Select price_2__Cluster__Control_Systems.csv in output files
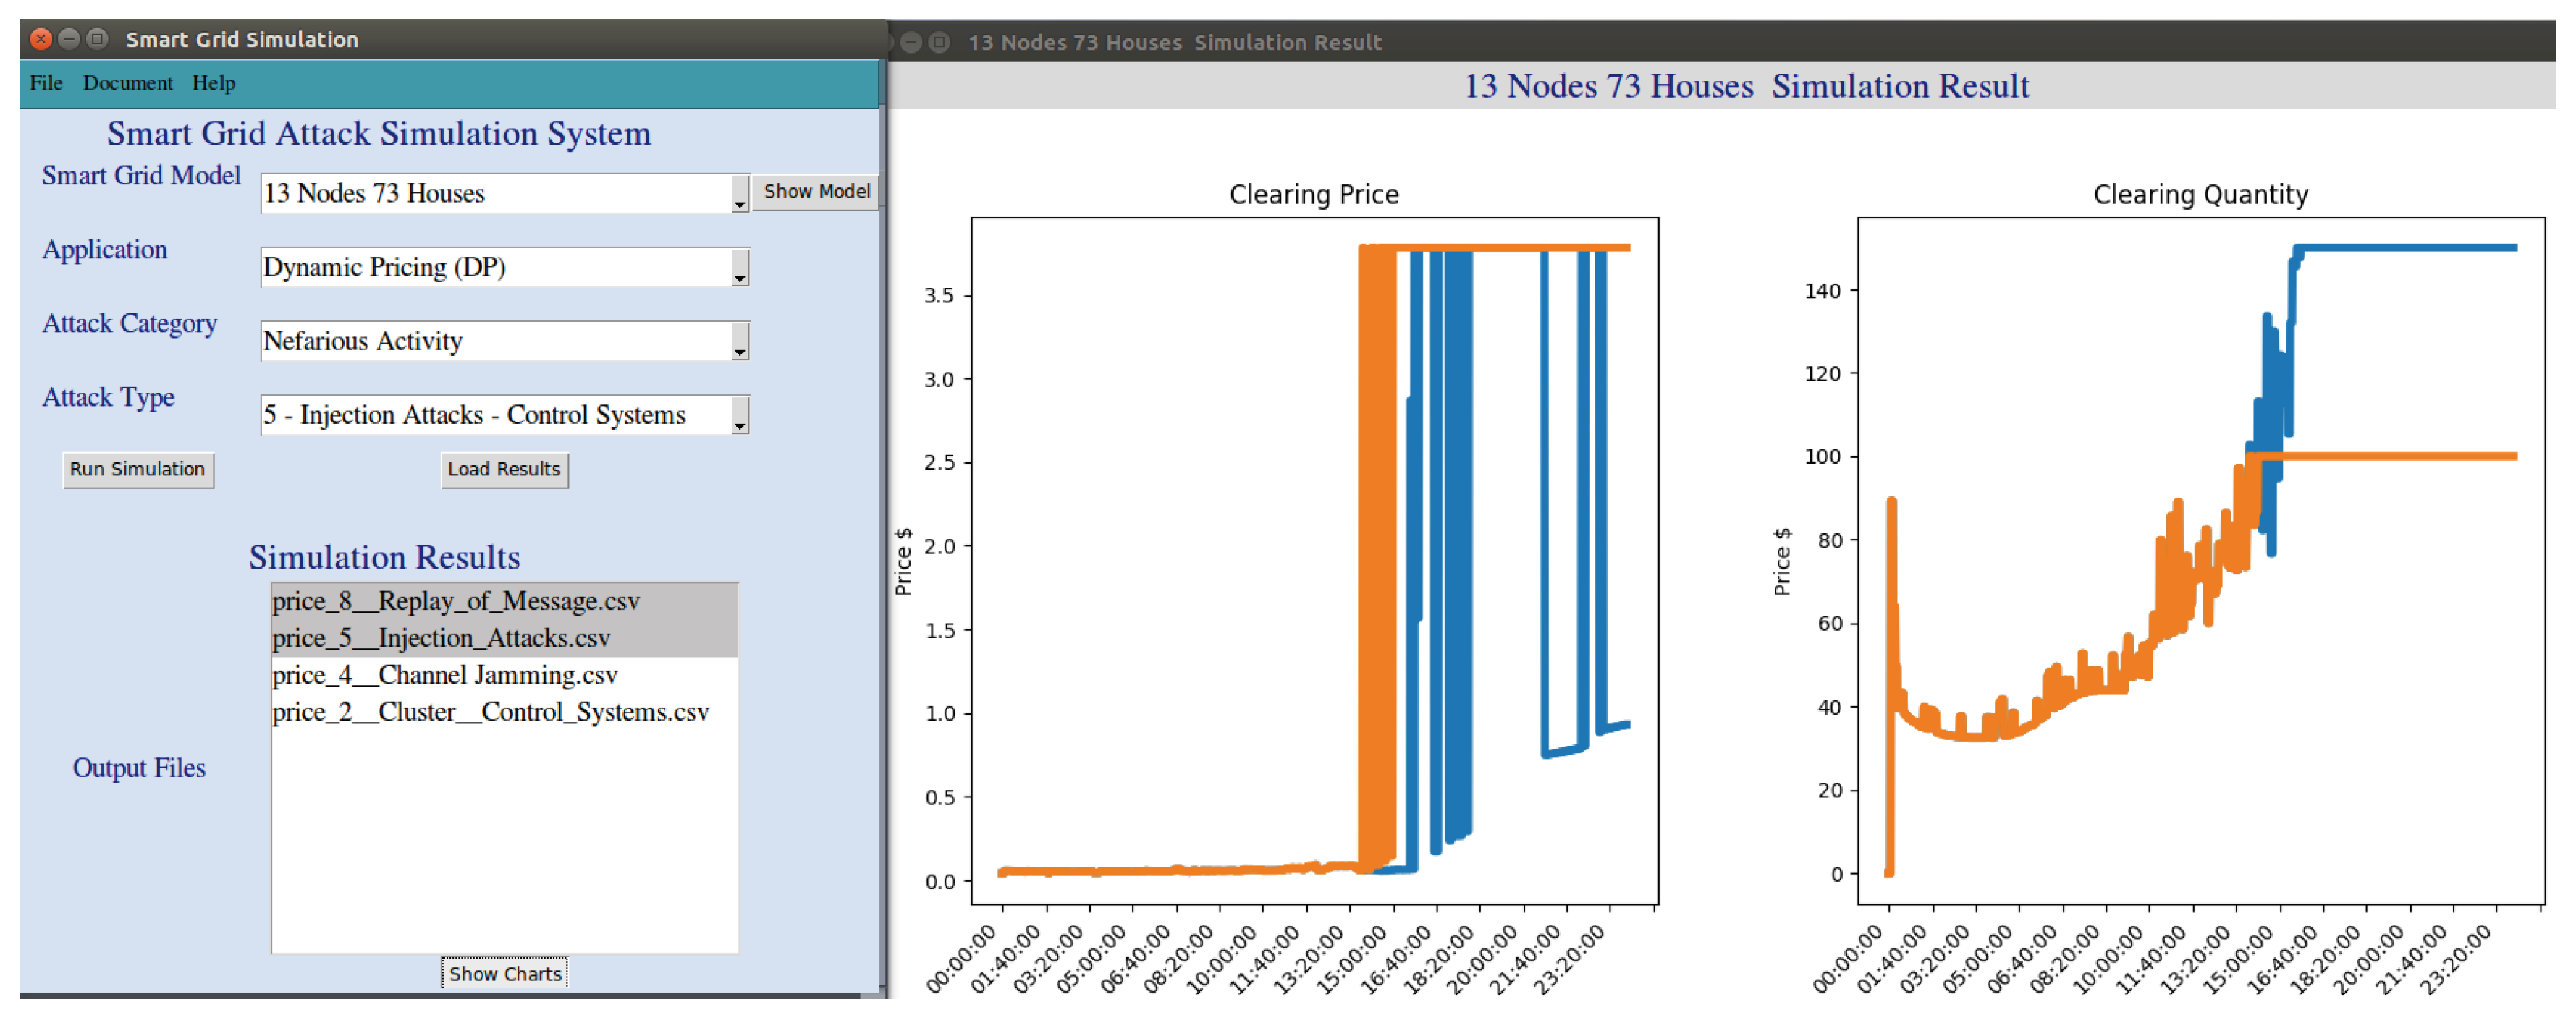The height and width of the screenshot is (1015, 2576). (x=504, y=712)
